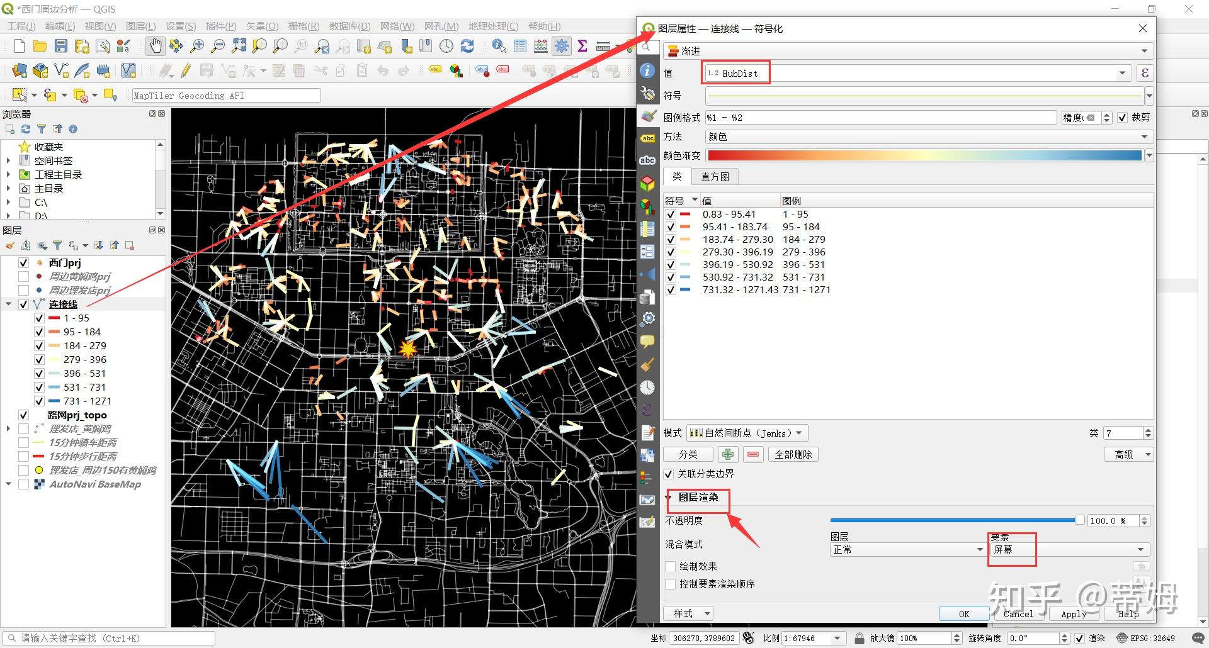Open the attribute table icon
1209x648 pixels.
[x=520, y=46]
